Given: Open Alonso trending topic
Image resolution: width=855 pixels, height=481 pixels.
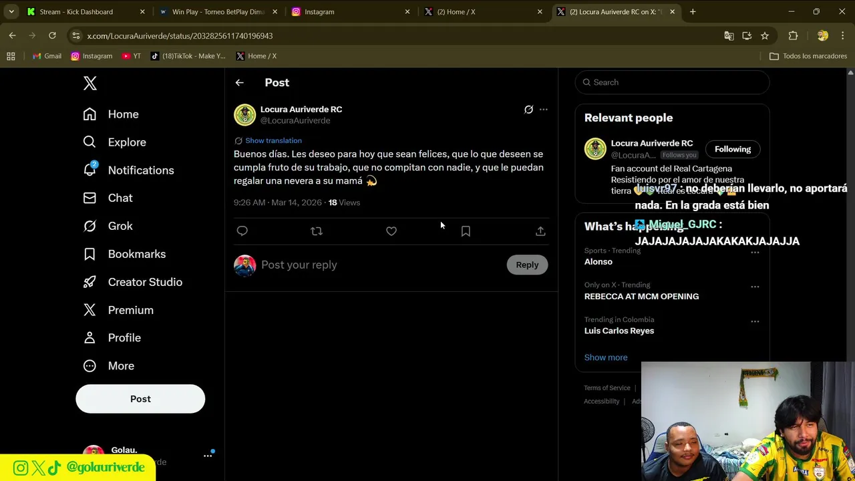Looking at the screenshot, I should tap(598, 262).
